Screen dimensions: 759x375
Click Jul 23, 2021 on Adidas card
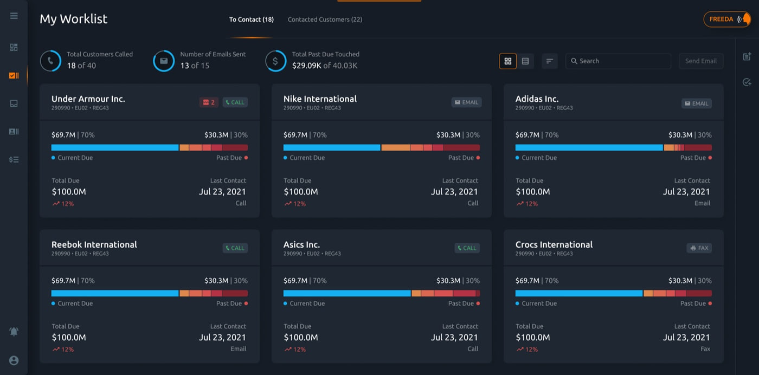click(x=686, y=191)
